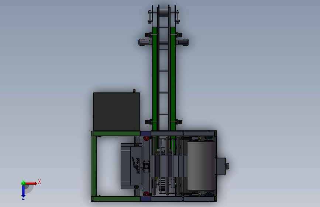Click the blue Z axis of the orientation triad
Screen dimensions: 320x207
coord(23,191)
